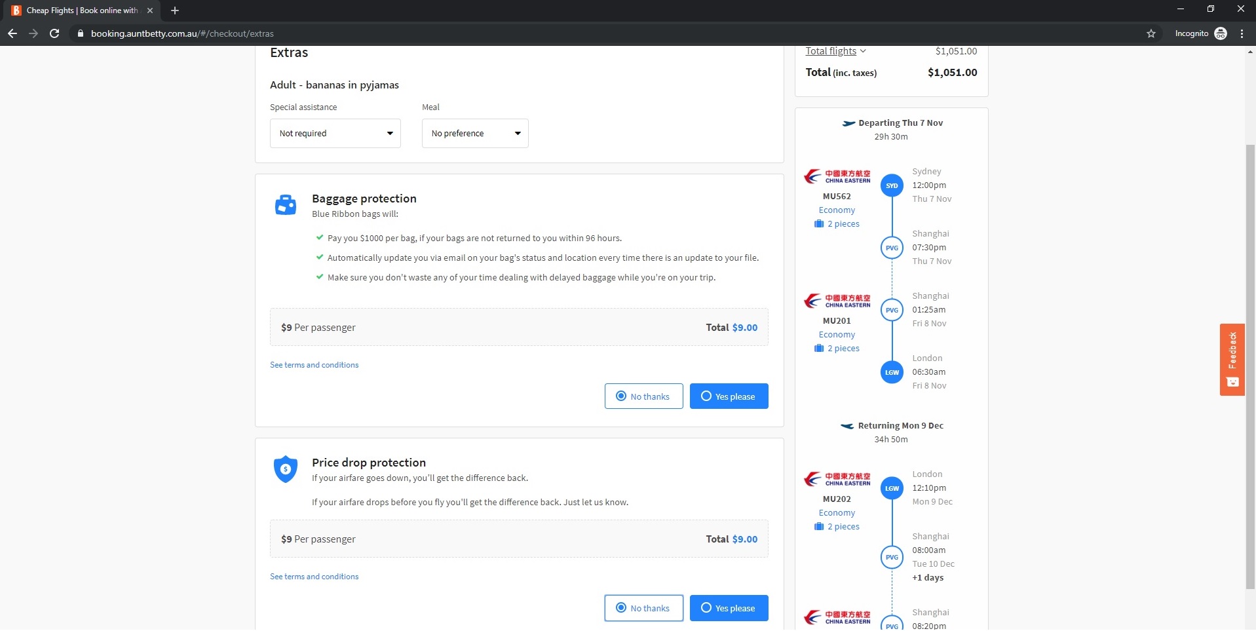The height and width of the screenshot is (631, 1256).
Task: Reload the page using the refresh icon
Action: click(x=54, y=33)
